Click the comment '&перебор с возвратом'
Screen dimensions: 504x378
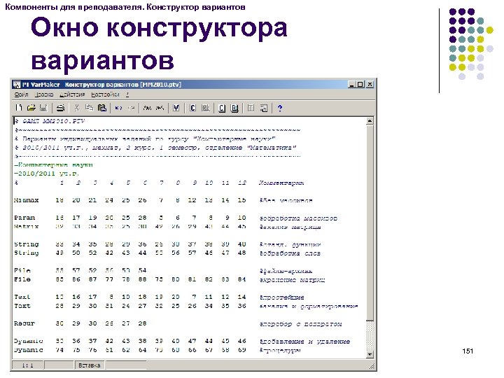click(300, 324)
